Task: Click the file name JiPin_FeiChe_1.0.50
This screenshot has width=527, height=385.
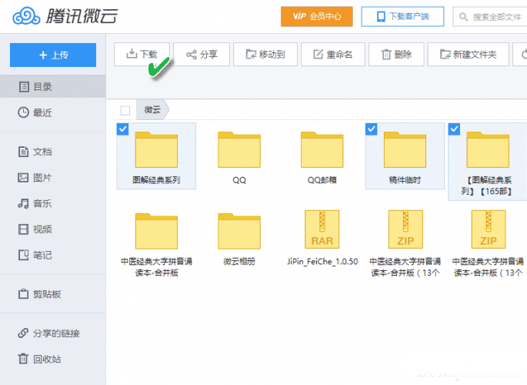Action: 322,262
